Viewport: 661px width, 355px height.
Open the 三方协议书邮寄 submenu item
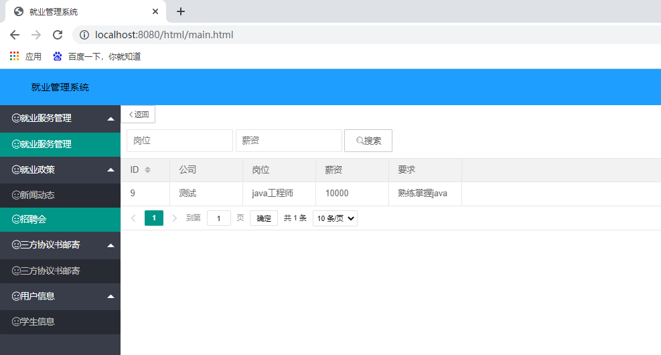(60, 271)
